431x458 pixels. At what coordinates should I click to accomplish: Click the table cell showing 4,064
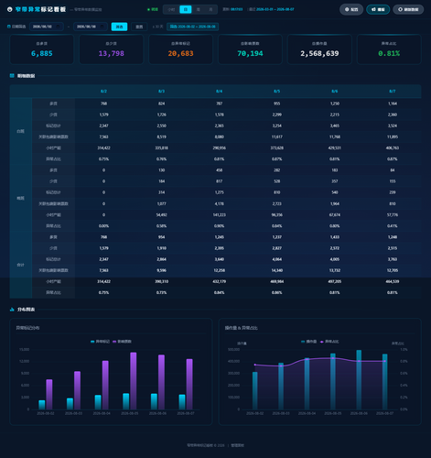tap(276, 259)
